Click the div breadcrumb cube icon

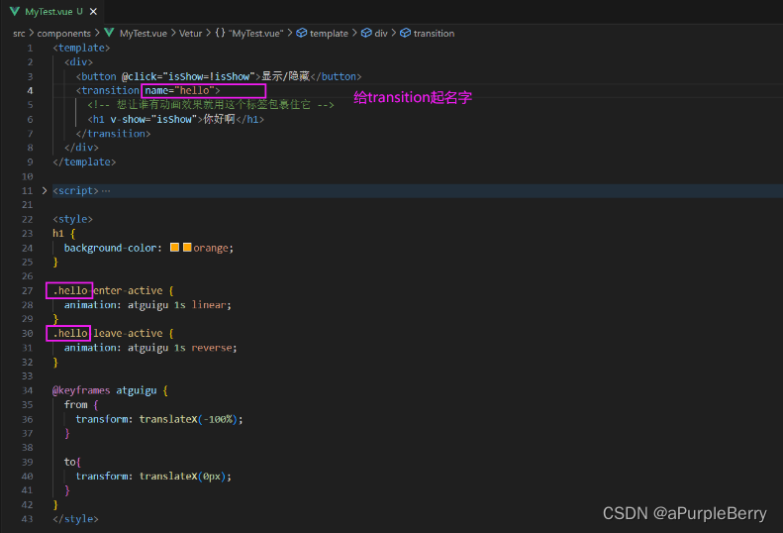pyautogui.click(x=366, y=33)
